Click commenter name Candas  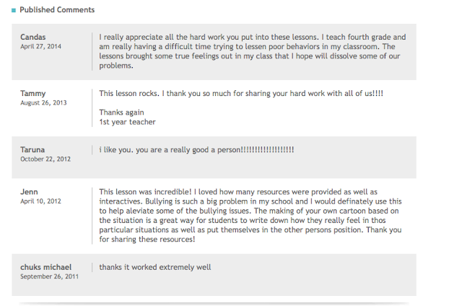pos(33,37)
